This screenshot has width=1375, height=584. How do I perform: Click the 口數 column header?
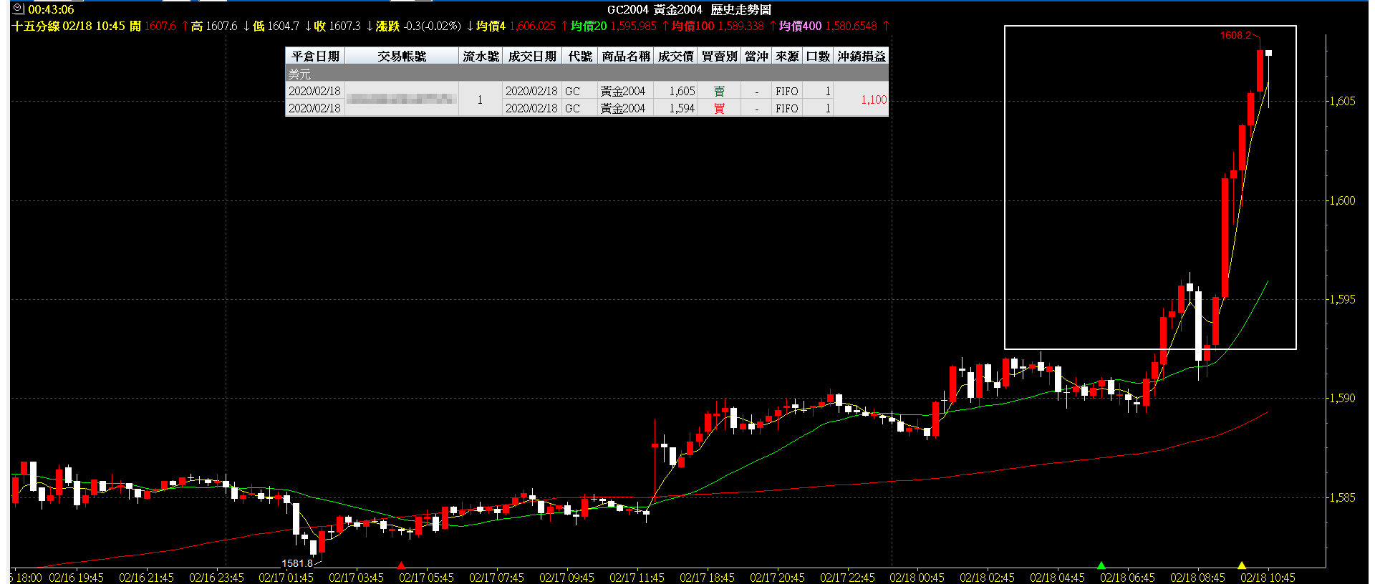tap(817, 56)
